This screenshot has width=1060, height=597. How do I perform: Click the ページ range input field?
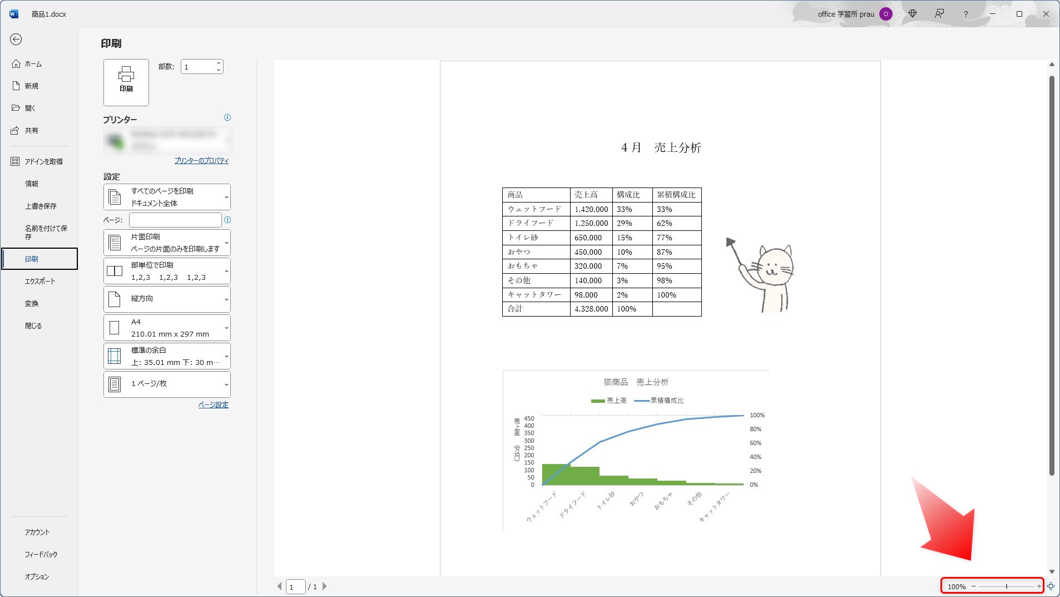[x=175, y=220]
